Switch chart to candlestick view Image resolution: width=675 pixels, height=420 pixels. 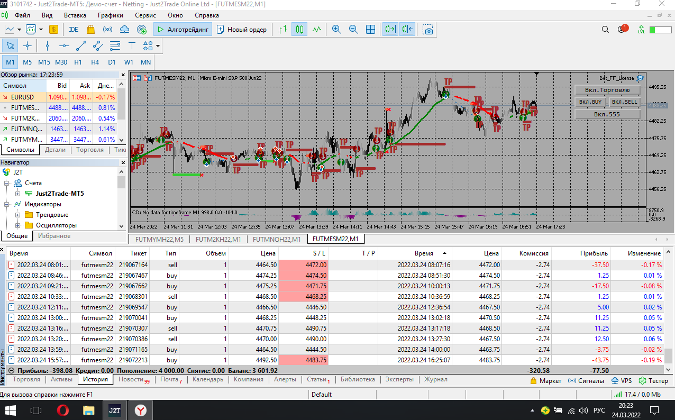coord(299,30)
